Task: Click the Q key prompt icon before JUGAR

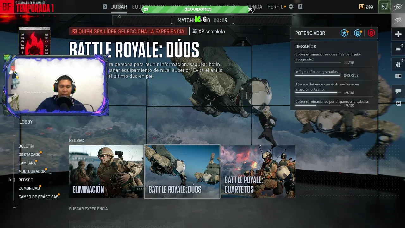Action: [105, 7]
